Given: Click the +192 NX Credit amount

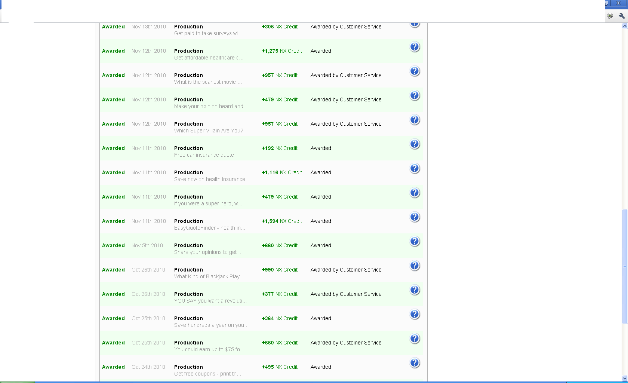Looking at the screenshot, I should click(x=280, y=148).
